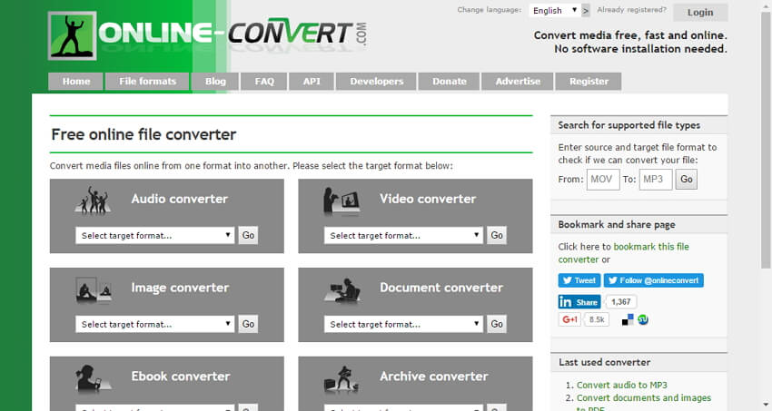Click the From format input field

point(603,179)
